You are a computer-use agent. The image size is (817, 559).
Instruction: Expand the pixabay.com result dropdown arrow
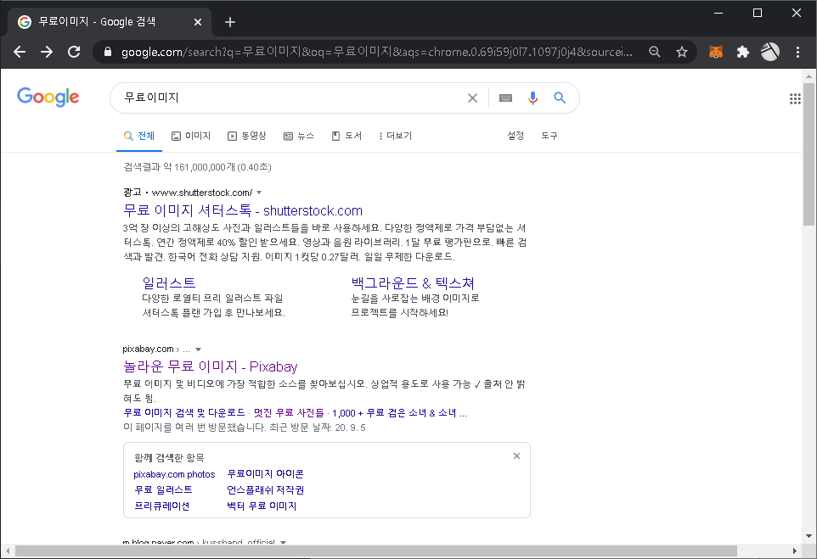point(198,349)
